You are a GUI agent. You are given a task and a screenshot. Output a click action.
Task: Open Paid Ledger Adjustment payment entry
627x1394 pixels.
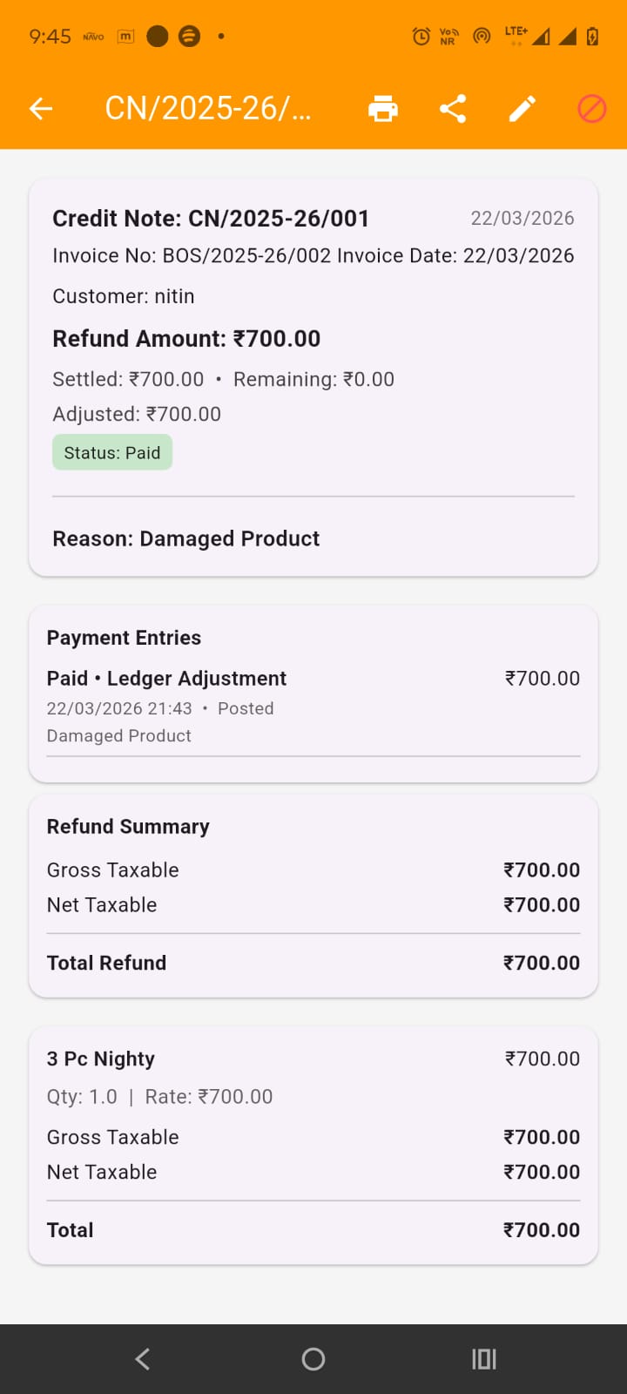(313, 706)
